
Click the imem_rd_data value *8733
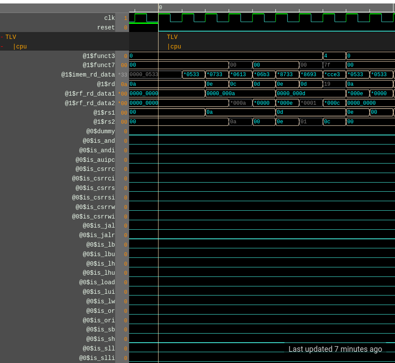(287, 75)
